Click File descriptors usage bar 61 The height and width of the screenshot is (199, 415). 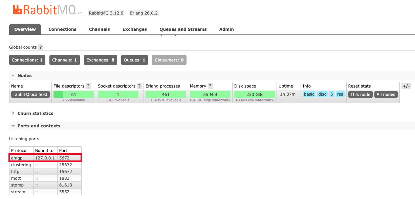pyautogui.click(x=74, y=95)
